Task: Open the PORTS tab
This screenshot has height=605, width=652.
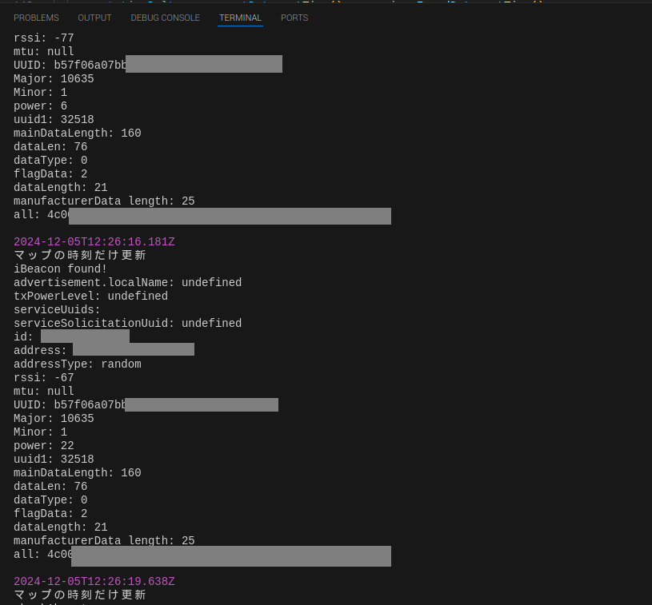Action: (294, 18)
